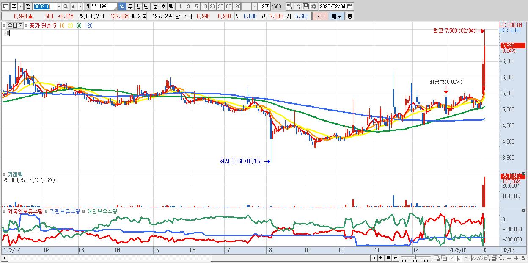Select interval preset 60
This screenshot has width=528, height=263.
(x=228, y=6)
